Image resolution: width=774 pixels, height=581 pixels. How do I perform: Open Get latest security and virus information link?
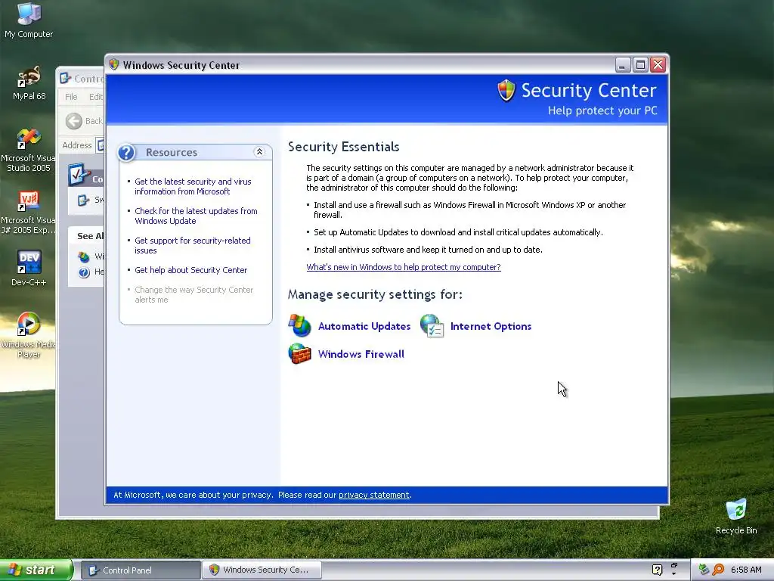coord(193,186)
